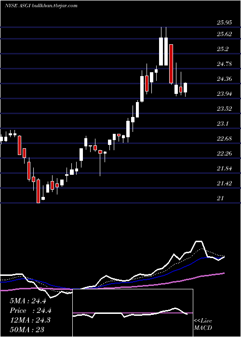Click inside the MACD inset chart box
The height and width of the screenshot is (337, 241).
click(x=133, y=313)
